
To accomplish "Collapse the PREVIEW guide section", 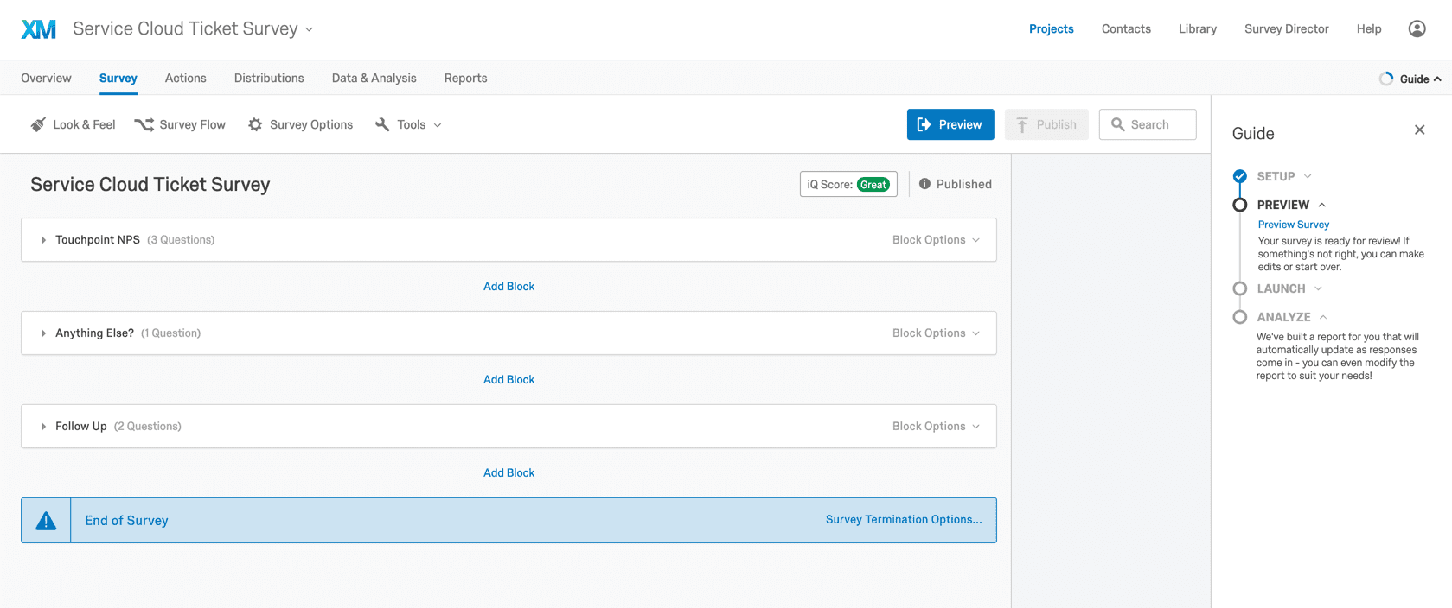I will point(1322,205).
